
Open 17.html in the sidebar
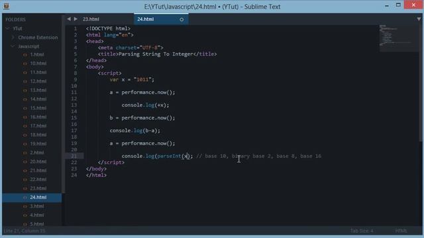pos(38,126)
